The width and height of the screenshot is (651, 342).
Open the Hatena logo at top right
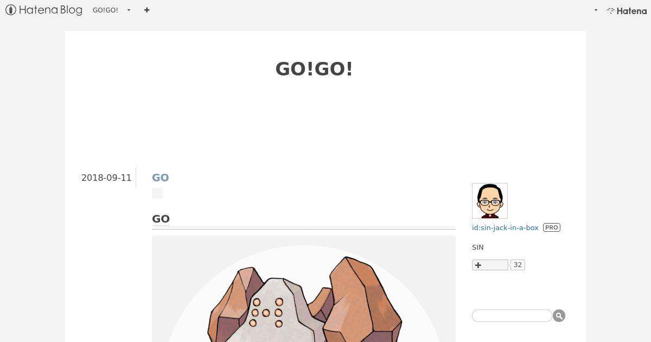point(627,10)
